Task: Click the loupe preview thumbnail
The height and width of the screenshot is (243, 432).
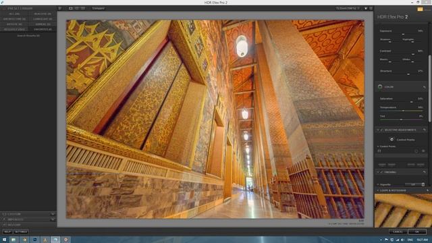Action: (403, 211)
